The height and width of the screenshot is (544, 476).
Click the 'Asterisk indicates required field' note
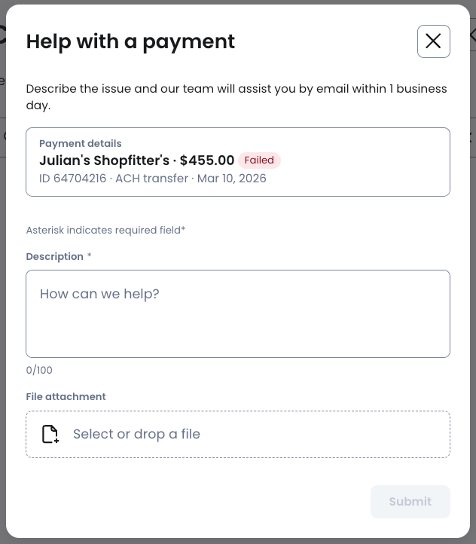[x=105, y=230]
